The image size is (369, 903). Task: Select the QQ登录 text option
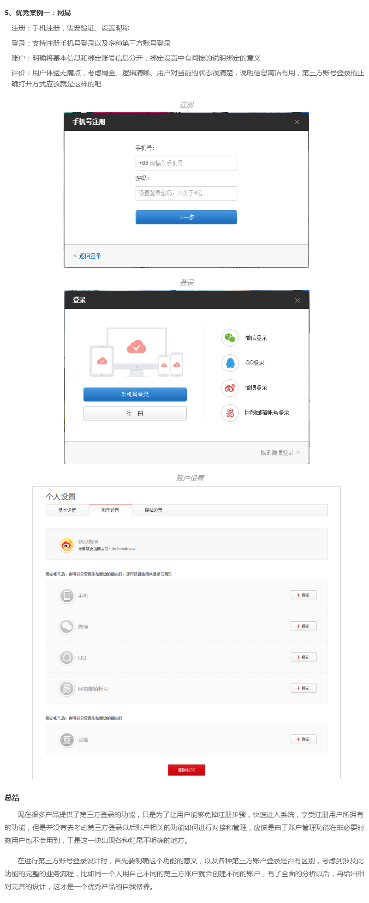tap(255, 363)
